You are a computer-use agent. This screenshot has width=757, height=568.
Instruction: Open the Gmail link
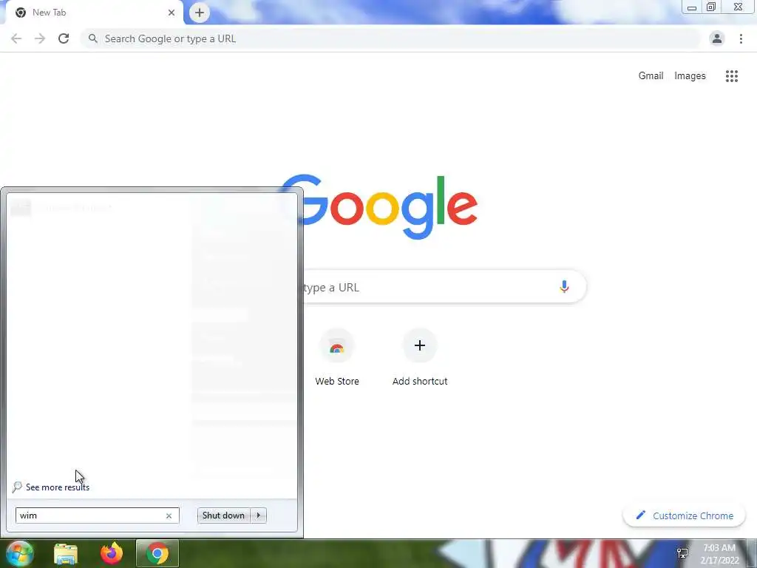click(x=651, y=76)
